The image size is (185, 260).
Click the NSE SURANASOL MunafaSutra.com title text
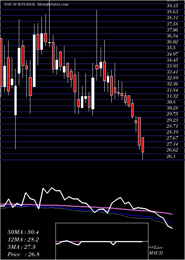tap(36, 4)
